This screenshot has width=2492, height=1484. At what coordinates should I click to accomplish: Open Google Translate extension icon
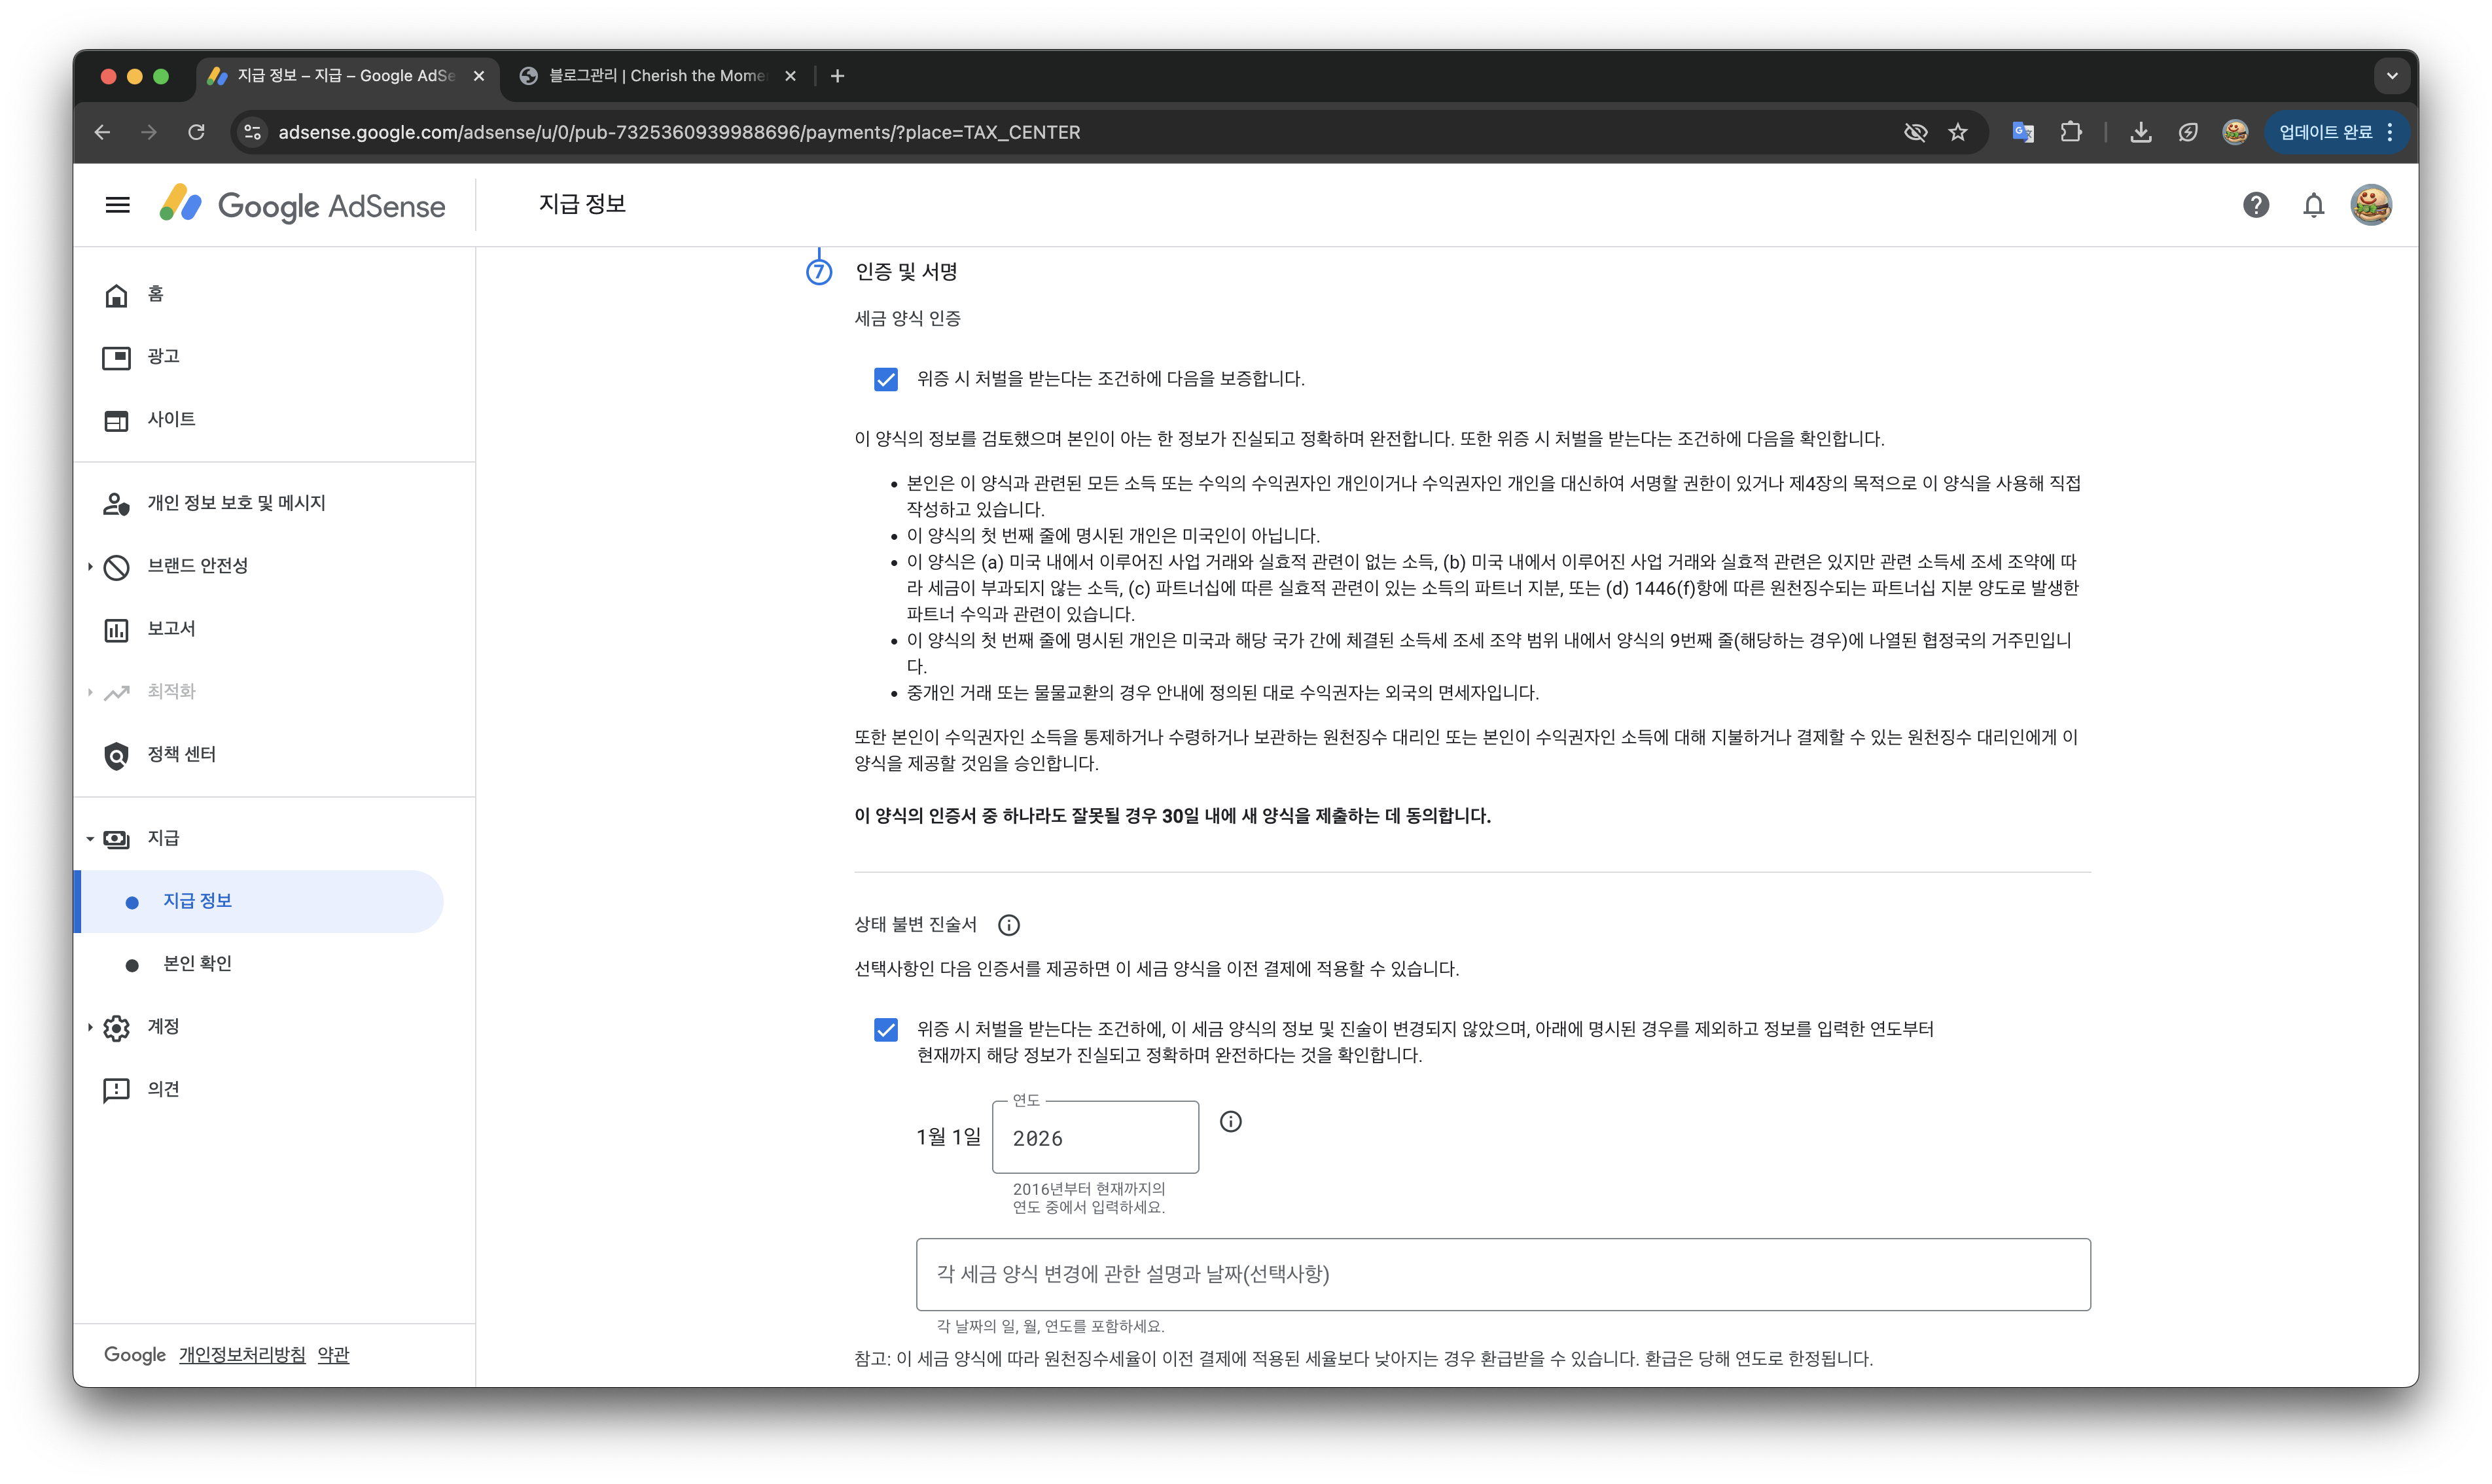(2023, 132)
